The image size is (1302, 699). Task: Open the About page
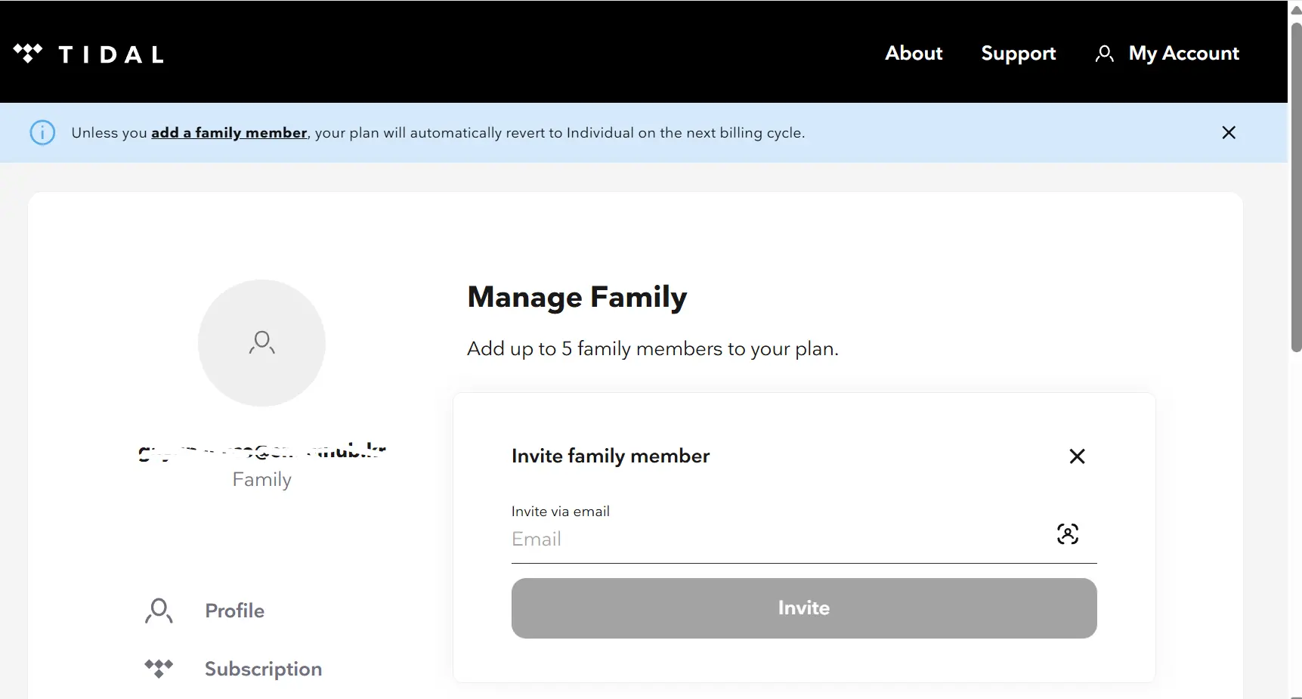point(914,53)
